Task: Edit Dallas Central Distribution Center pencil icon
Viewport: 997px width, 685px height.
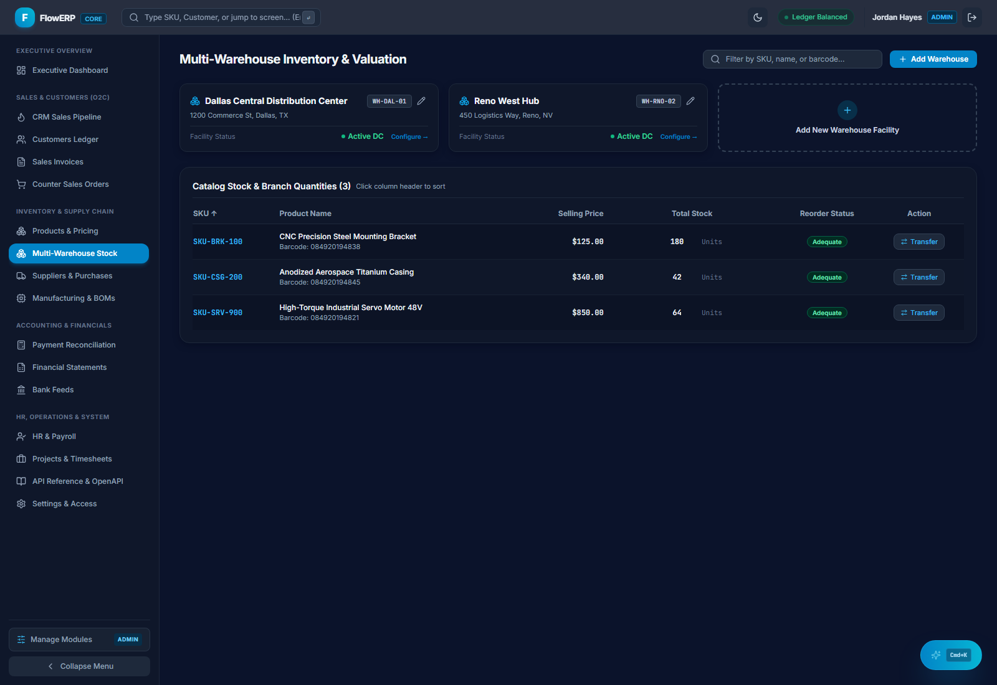Action: [421, 101]
